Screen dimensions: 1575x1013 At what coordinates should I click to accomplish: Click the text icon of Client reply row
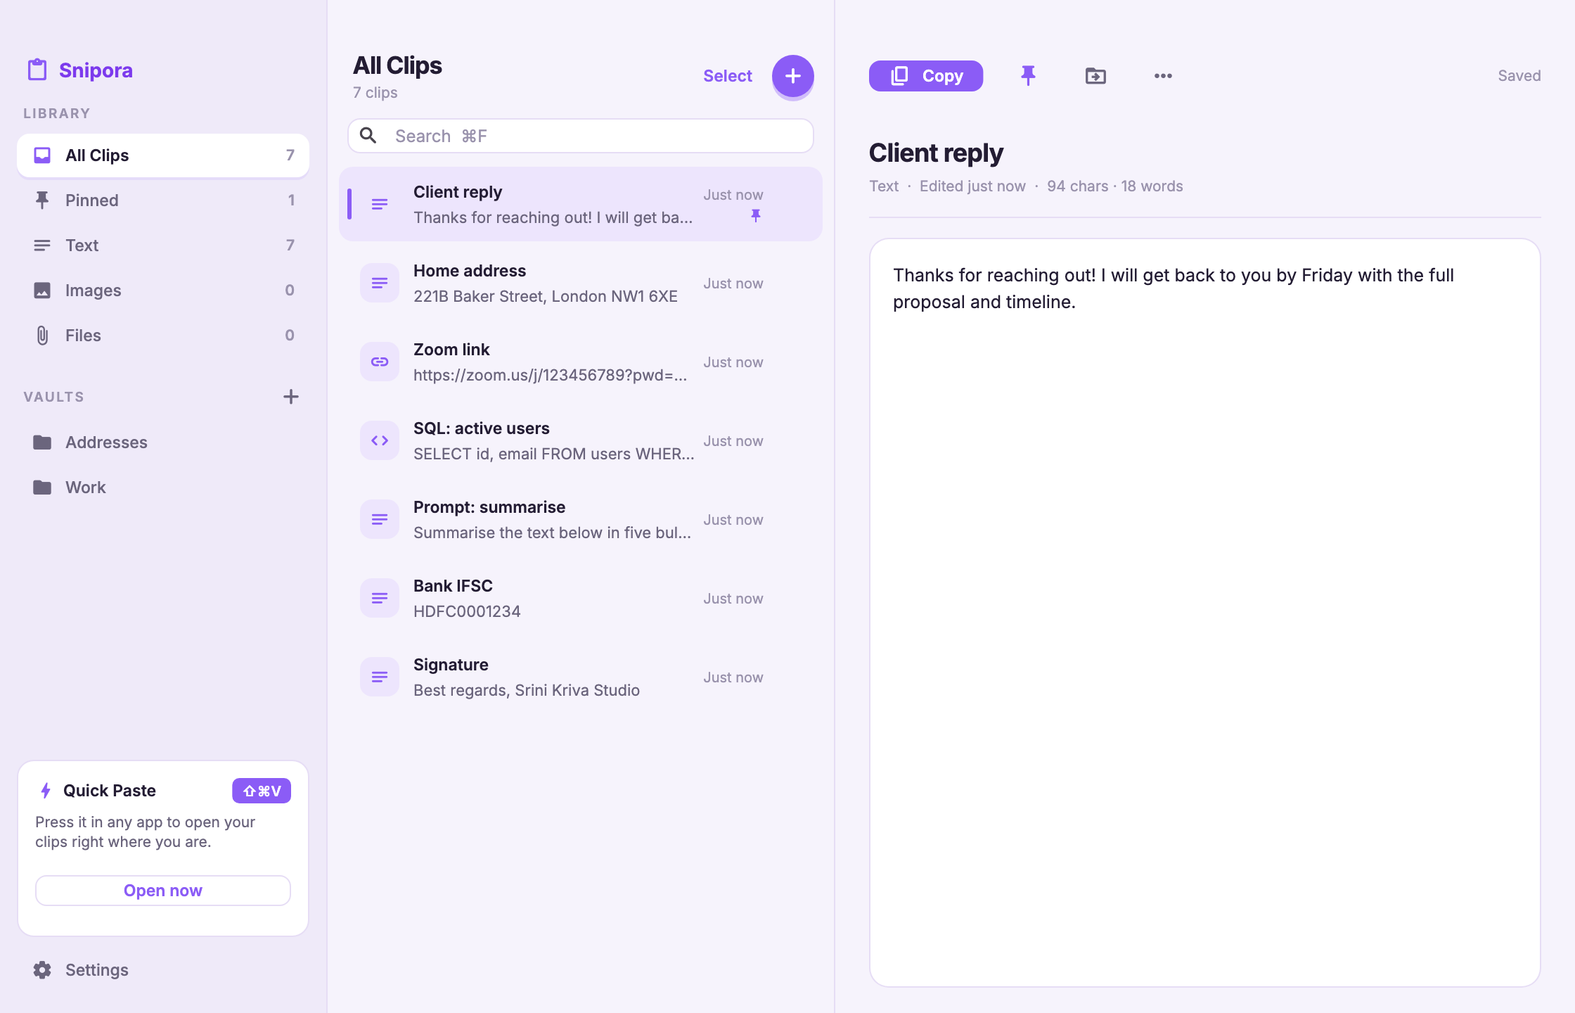[x=380, y=204]
